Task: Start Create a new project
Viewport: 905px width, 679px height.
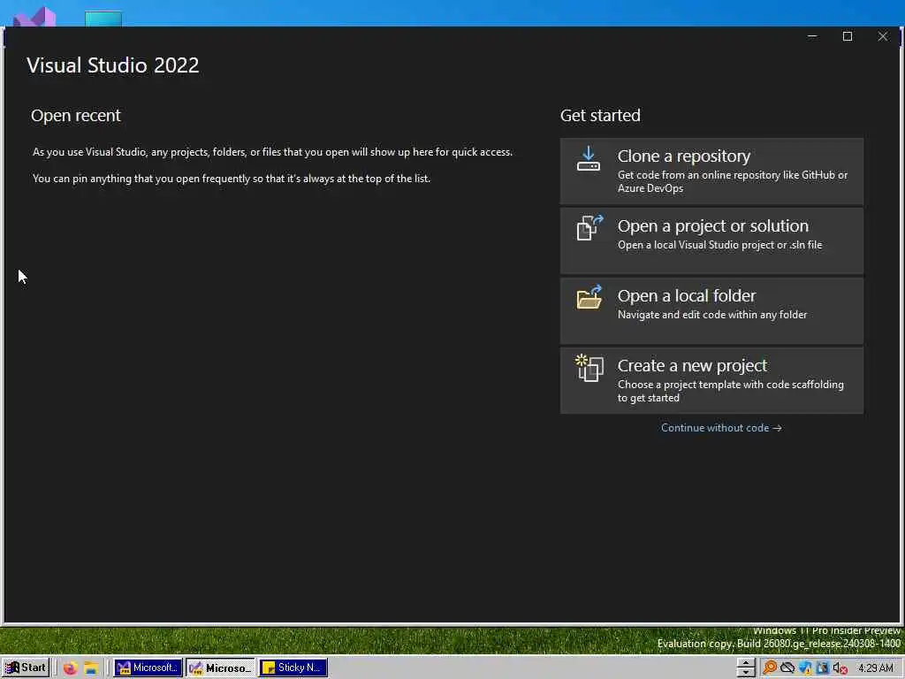Action: coord(711,380)
